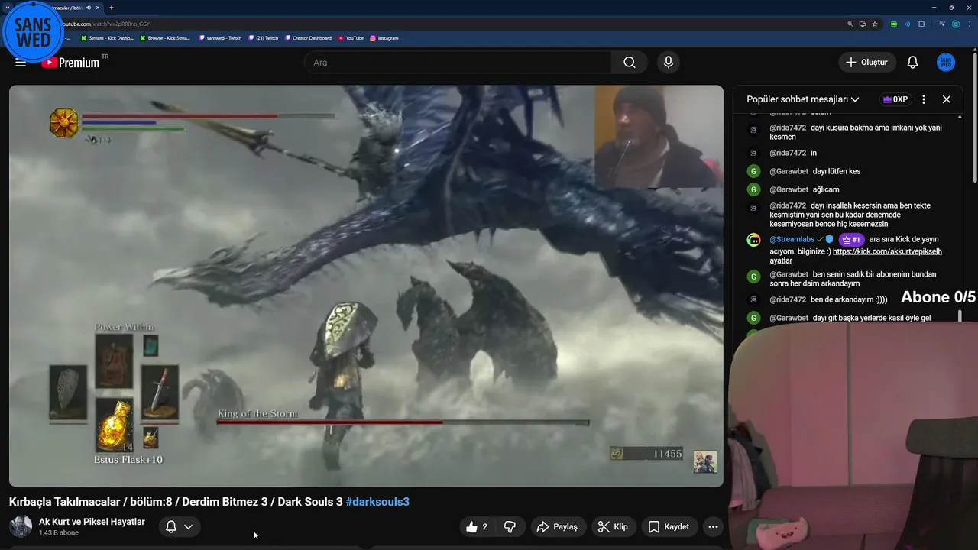The width and height of the screenshot is (978, 550).
Task: Mute the tab via speaker icon
Action: pos(89,8)
